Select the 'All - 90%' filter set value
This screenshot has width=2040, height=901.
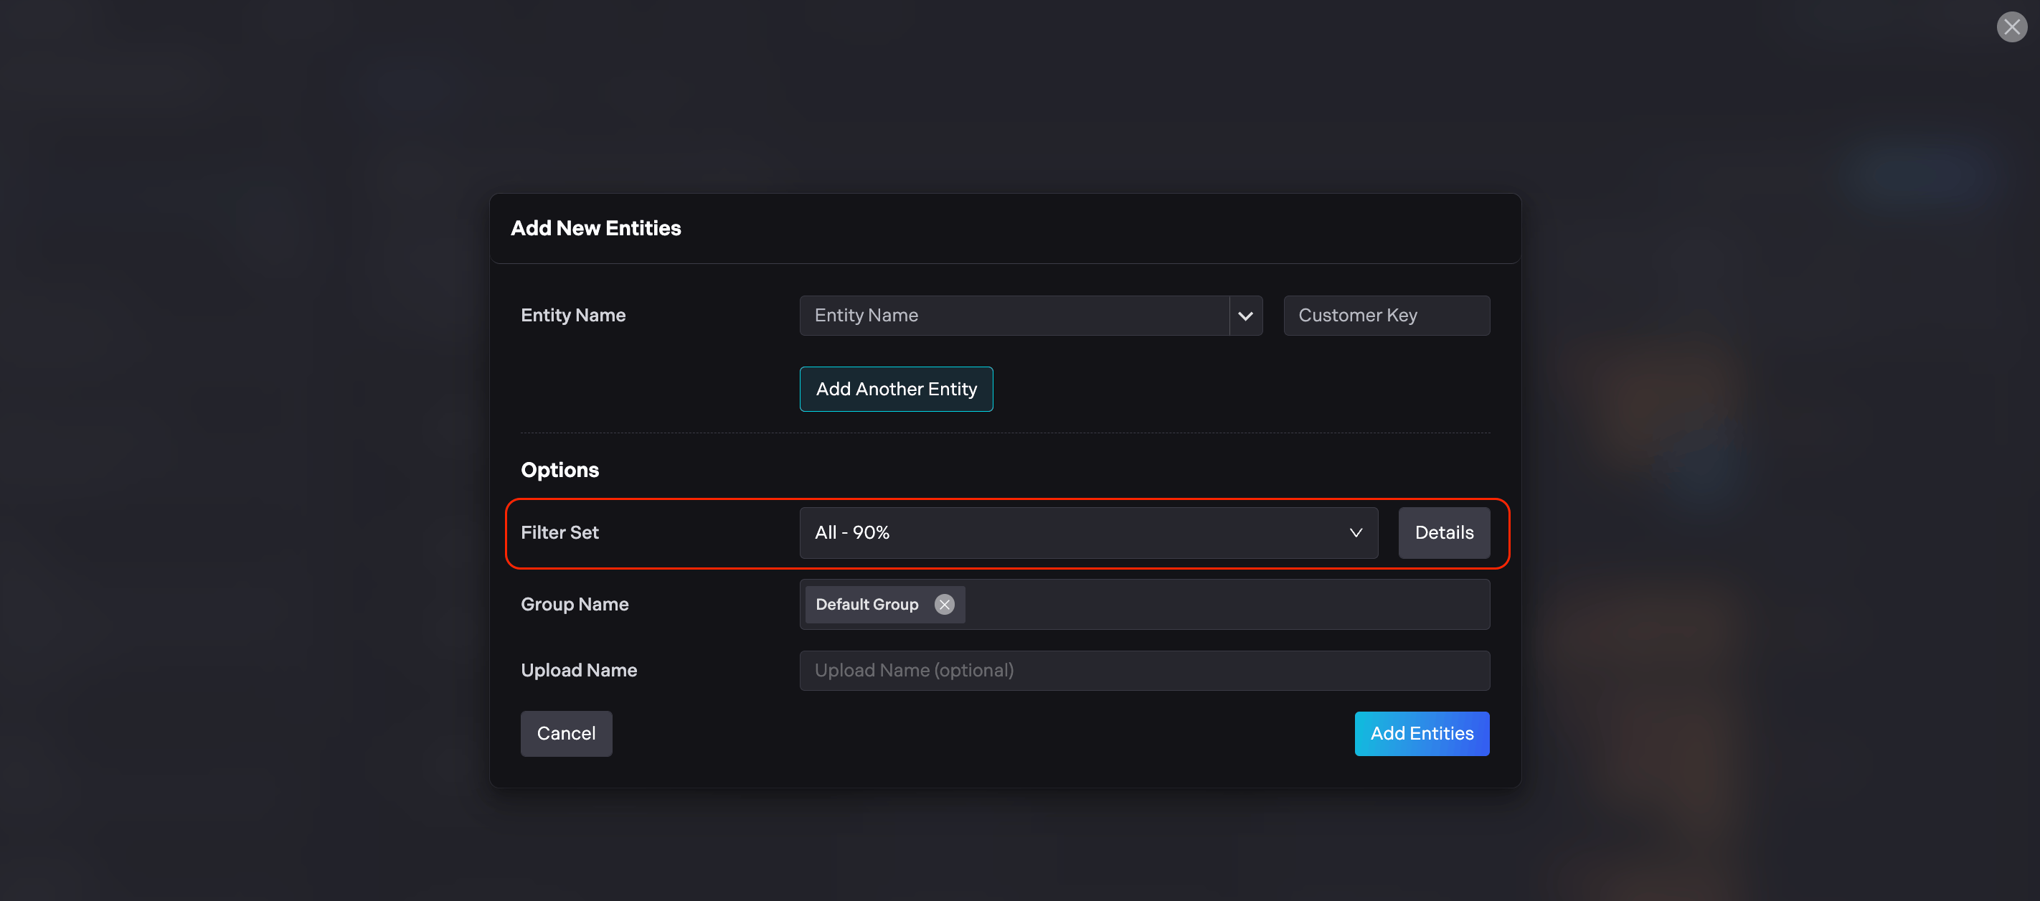[x=852, y=533]
